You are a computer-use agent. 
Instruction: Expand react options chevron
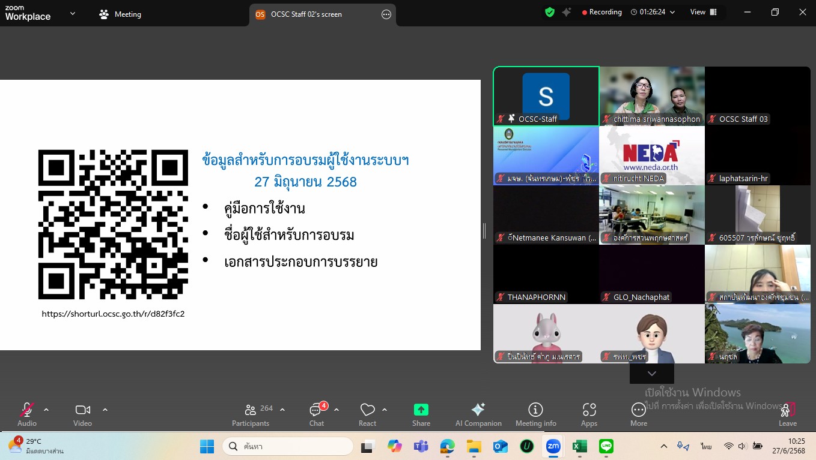pos(385,410)
